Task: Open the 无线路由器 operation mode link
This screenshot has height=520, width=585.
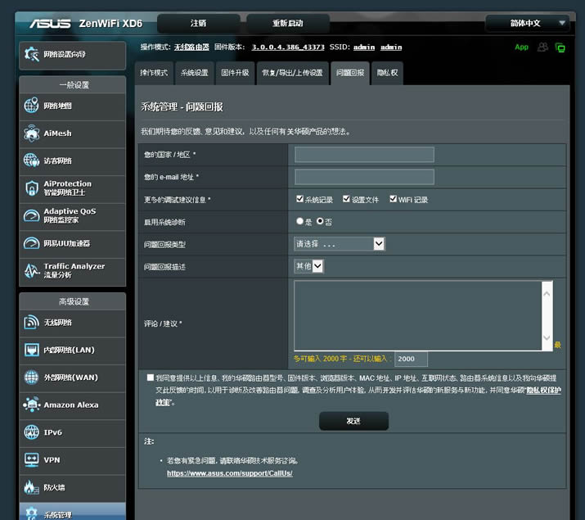Action: click(191, 47)
